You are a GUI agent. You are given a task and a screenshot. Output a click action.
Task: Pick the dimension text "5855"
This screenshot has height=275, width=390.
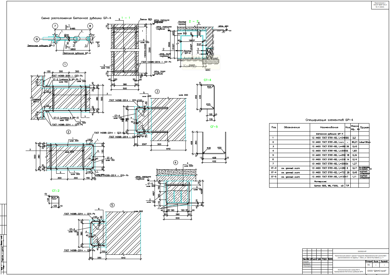coord(72,49)
